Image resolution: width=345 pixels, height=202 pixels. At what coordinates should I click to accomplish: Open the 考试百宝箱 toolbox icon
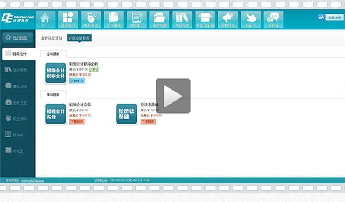(x=205, y=20)
